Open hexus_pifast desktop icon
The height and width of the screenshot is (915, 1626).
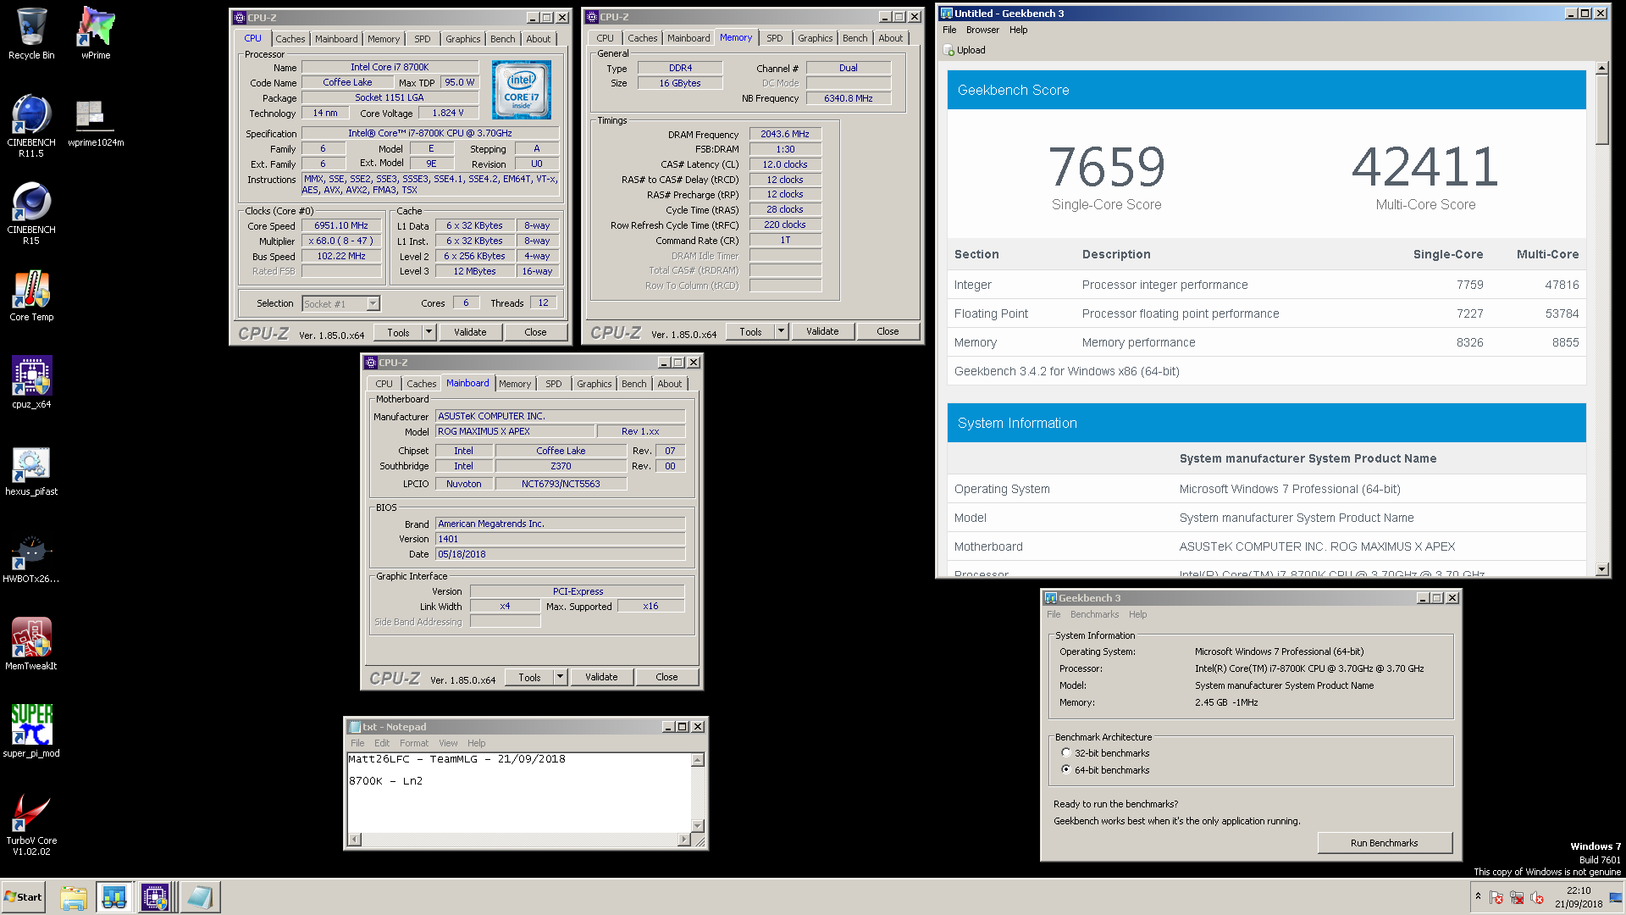[x=31, y=471]
